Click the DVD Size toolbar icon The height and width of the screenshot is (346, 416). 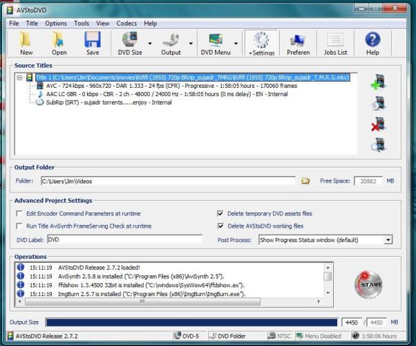(130, 44)
